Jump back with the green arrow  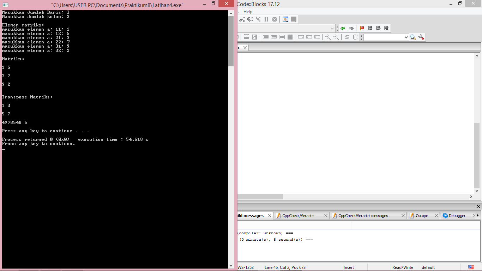343,28
